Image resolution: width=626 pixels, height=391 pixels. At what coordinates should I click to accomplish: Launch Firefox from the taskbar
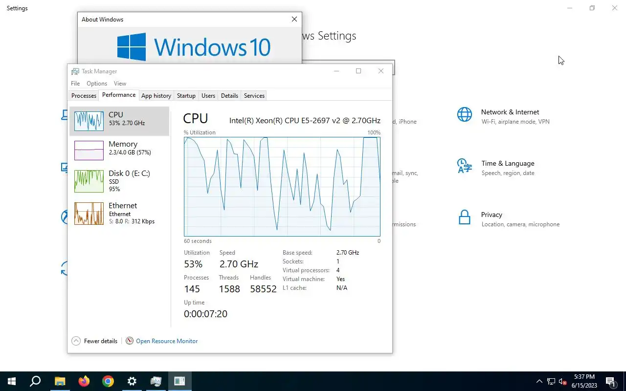pyautogui.click(x=84, y=381)
